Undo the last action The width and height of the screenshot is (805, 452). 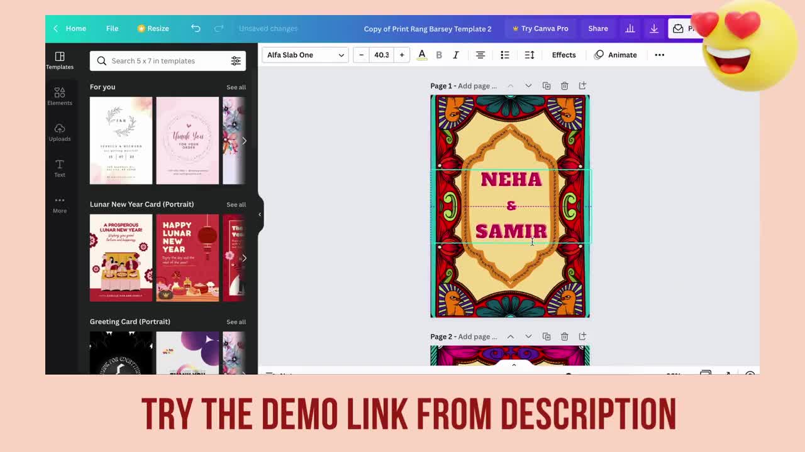196,28
